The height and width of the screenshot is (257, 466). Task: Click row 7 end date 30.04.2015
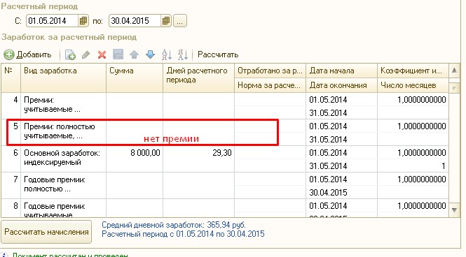coord(341,193)
